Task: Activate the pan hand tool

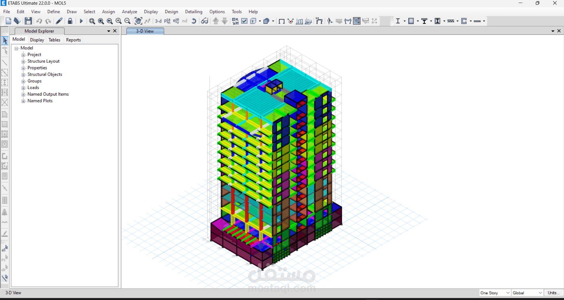Action: (138, 21)
